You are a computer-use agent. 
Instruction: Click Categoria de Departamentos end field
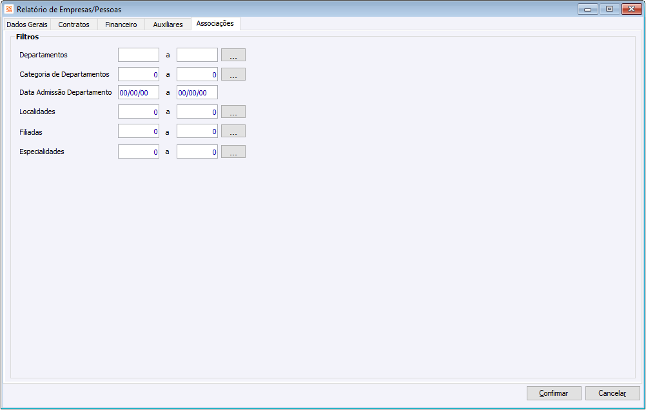(197, 74)
